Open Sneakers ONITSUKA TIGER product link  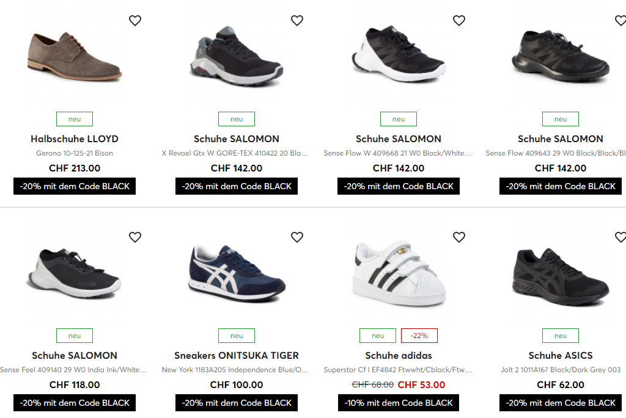pyautogui.click(x=237, y=355)
